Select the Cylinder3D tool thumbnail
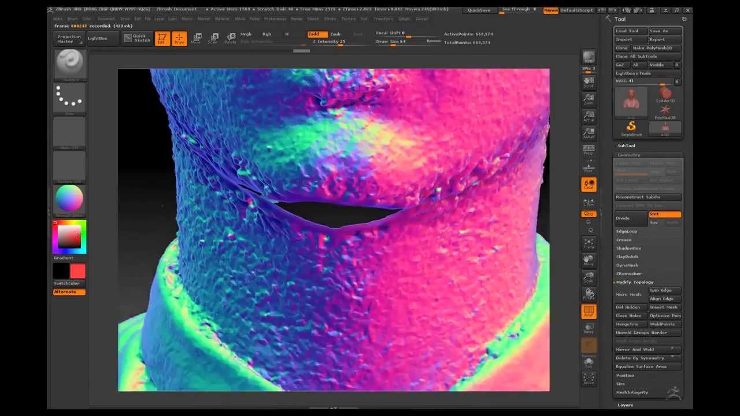Viewport: 740px width, 416px height. (x=665, y=96)
